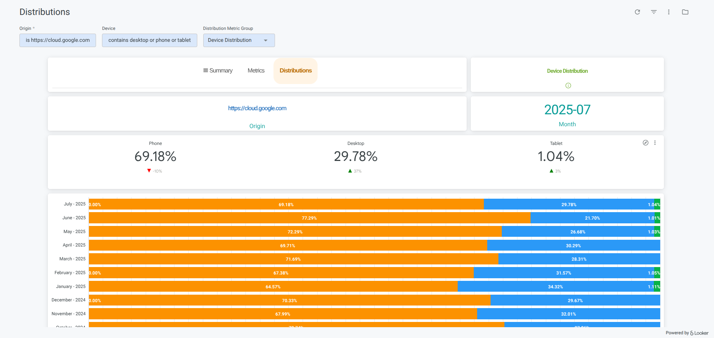Click the Origin label under the URL
This screenshot has height=338, width=714.
pos(257,126)
